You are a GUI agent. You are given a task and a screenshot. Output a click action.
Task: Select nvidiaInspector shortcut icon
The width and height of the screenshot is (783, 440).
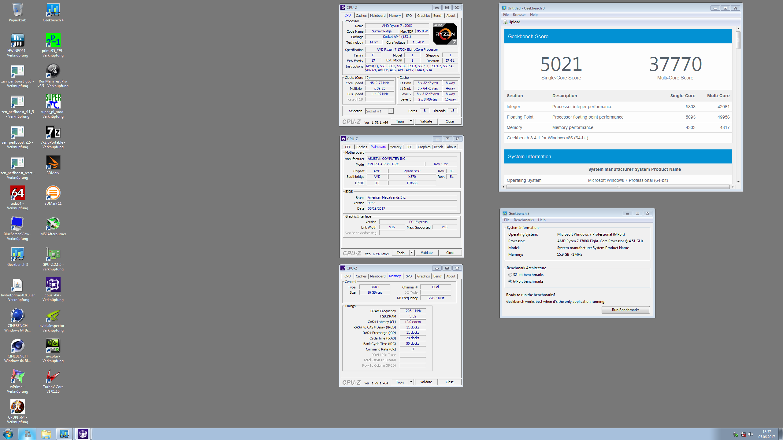pyautogui.click(x=53, y=320)
